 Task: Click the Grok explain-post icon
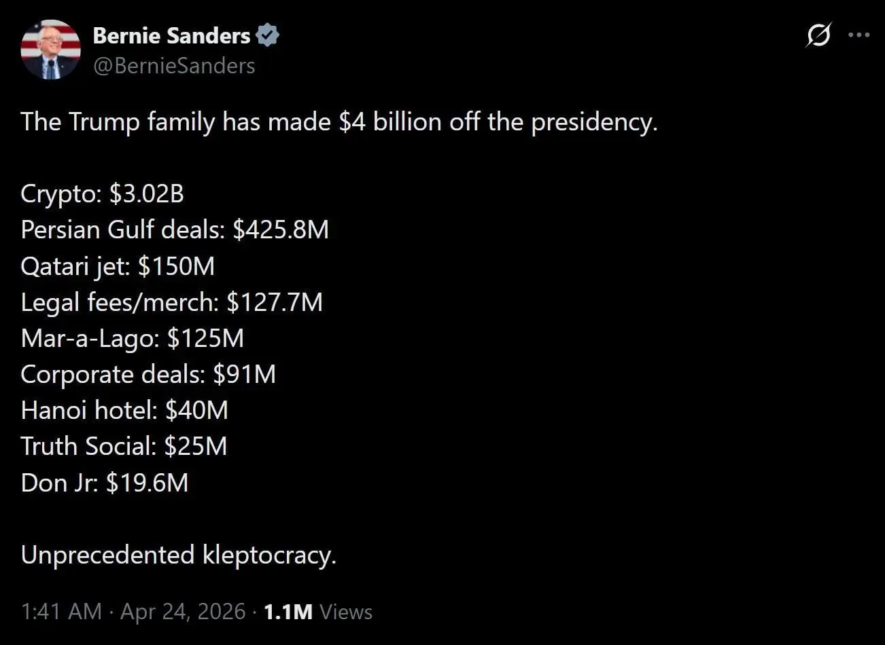point(818,35)
